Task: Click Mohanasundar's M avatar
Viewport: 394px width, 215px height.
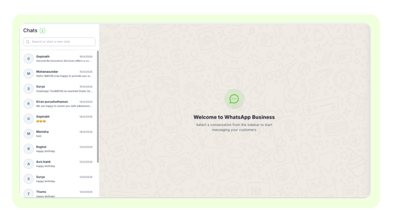Action: coord(28,73)
